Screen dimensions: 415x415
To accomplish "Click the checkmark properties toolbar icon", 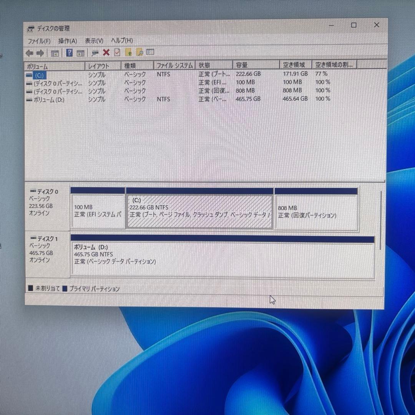I will point(117,52).
